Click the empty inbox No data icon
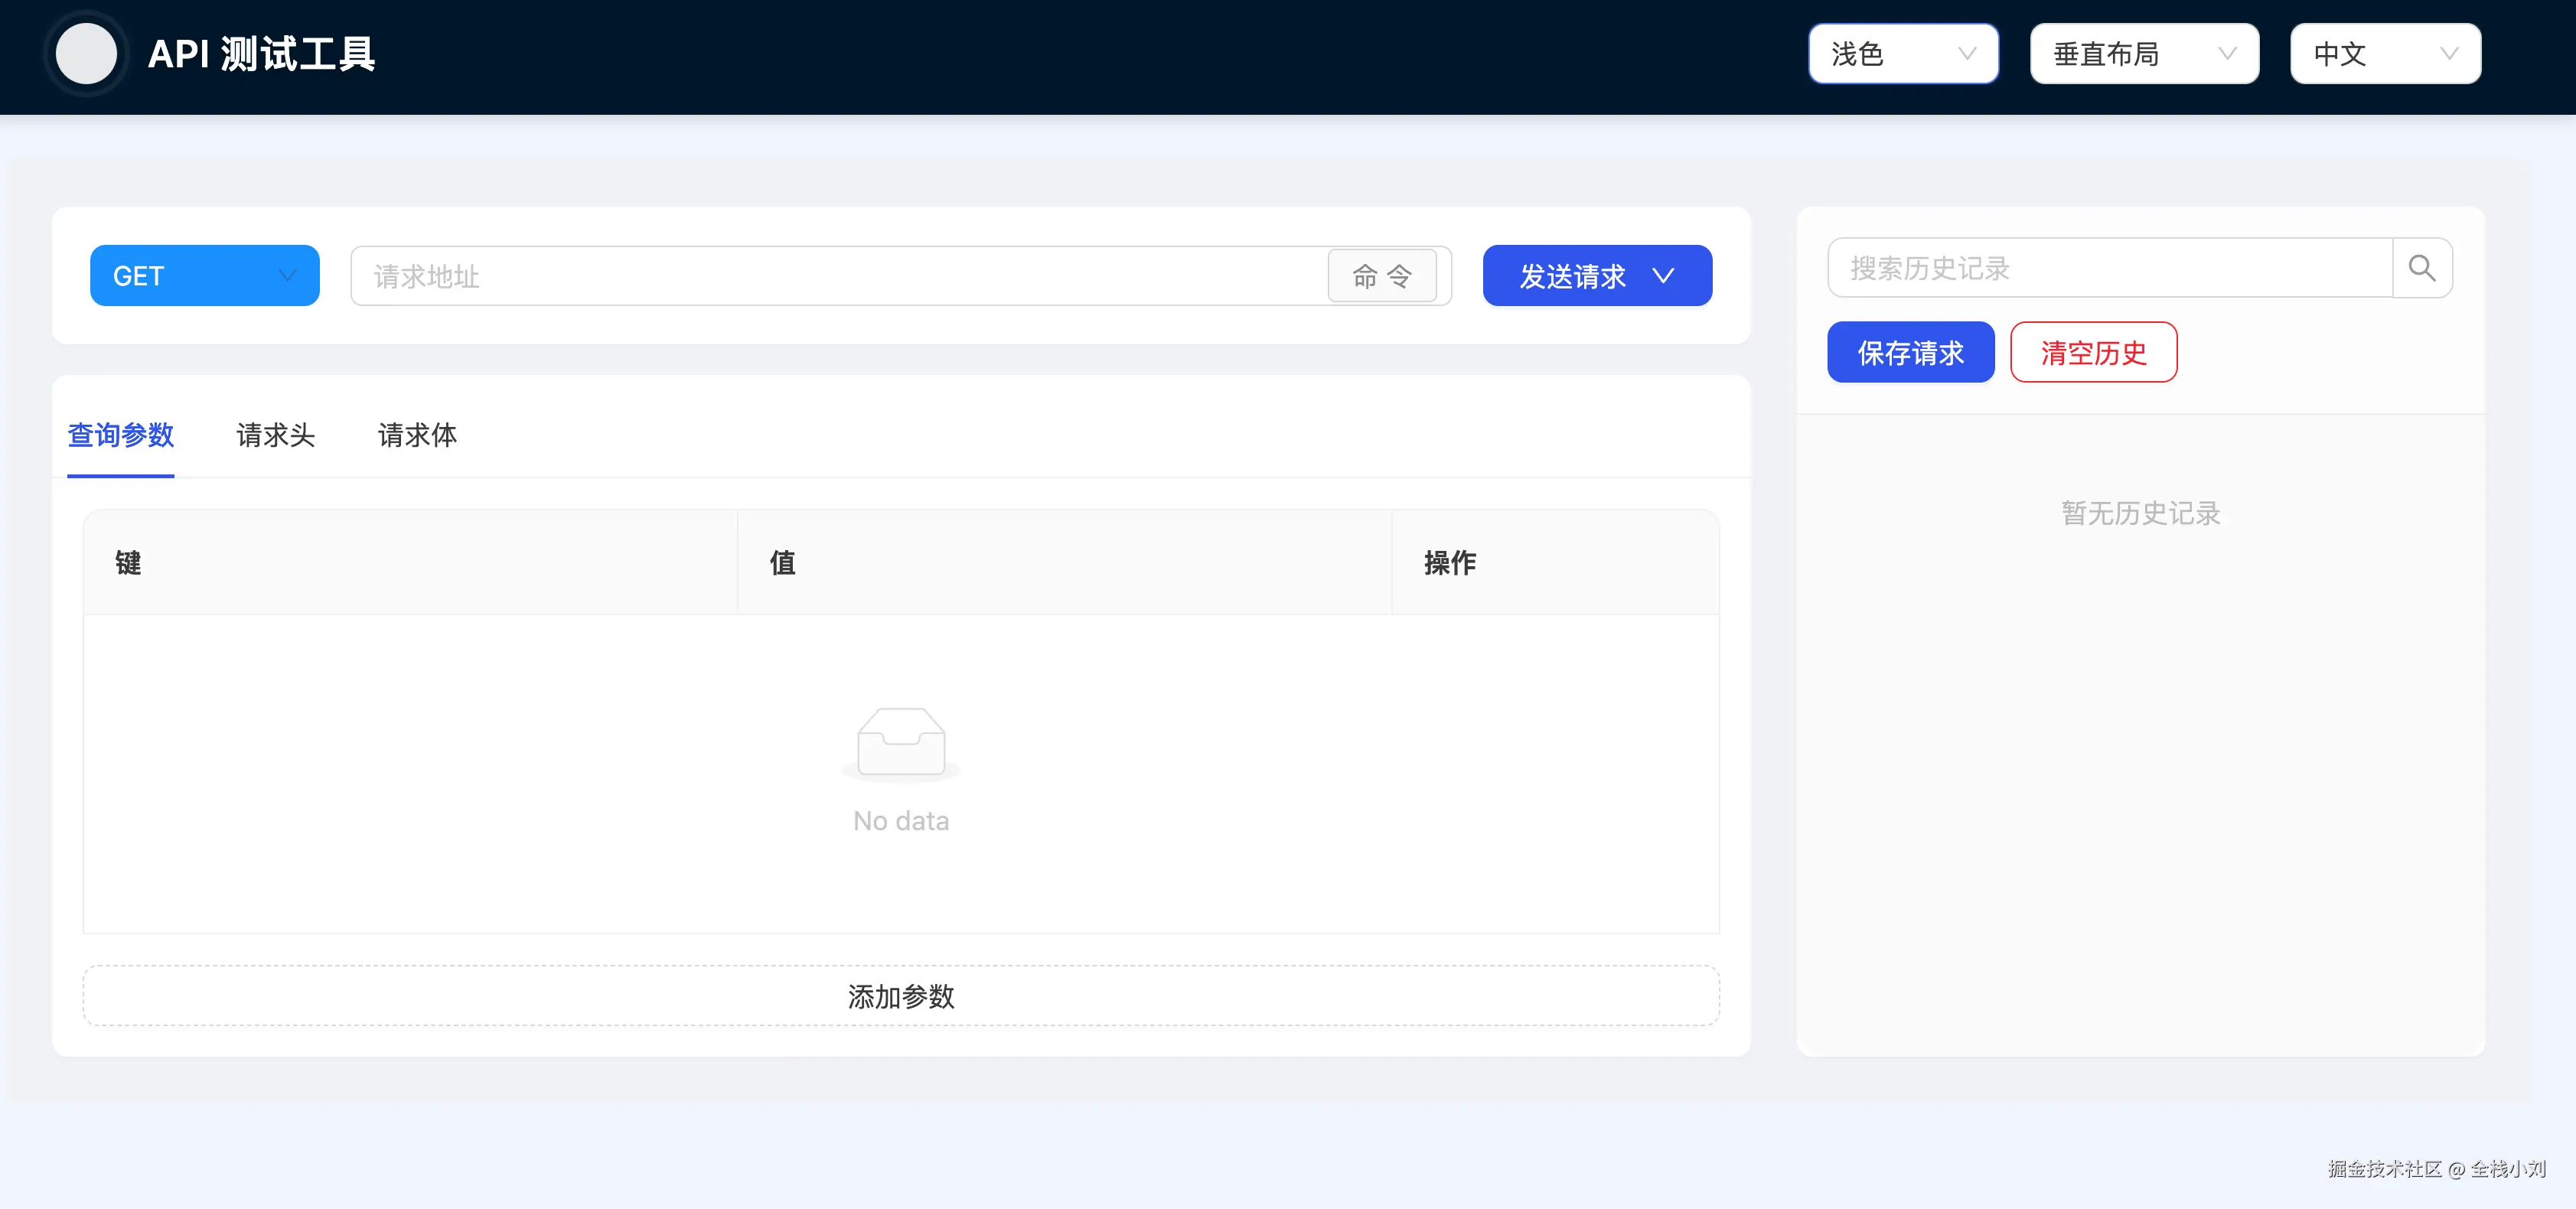This screenshot has width=2576, height=1209. point(900,742)
